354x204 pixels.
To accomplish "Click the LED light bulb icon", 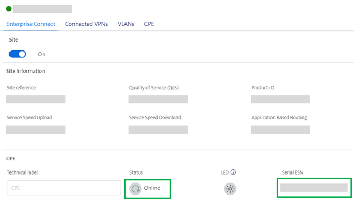I will coord(230,189).
